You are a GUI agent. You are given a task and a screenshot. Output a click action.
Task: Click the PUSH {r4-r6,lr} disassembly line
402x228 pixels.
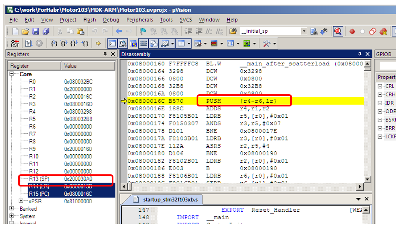coord(245,101)
